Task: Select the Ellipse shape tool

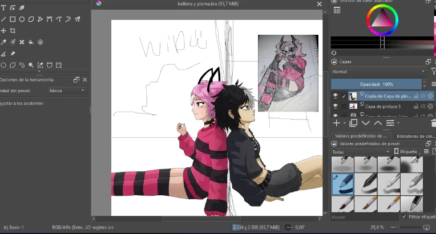Action: pyautogui.click(x=22, y=19)
